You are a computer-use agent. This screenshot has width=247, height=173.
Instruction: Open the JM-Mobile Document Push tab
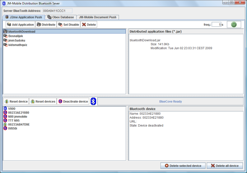click(x=98, y=17)
